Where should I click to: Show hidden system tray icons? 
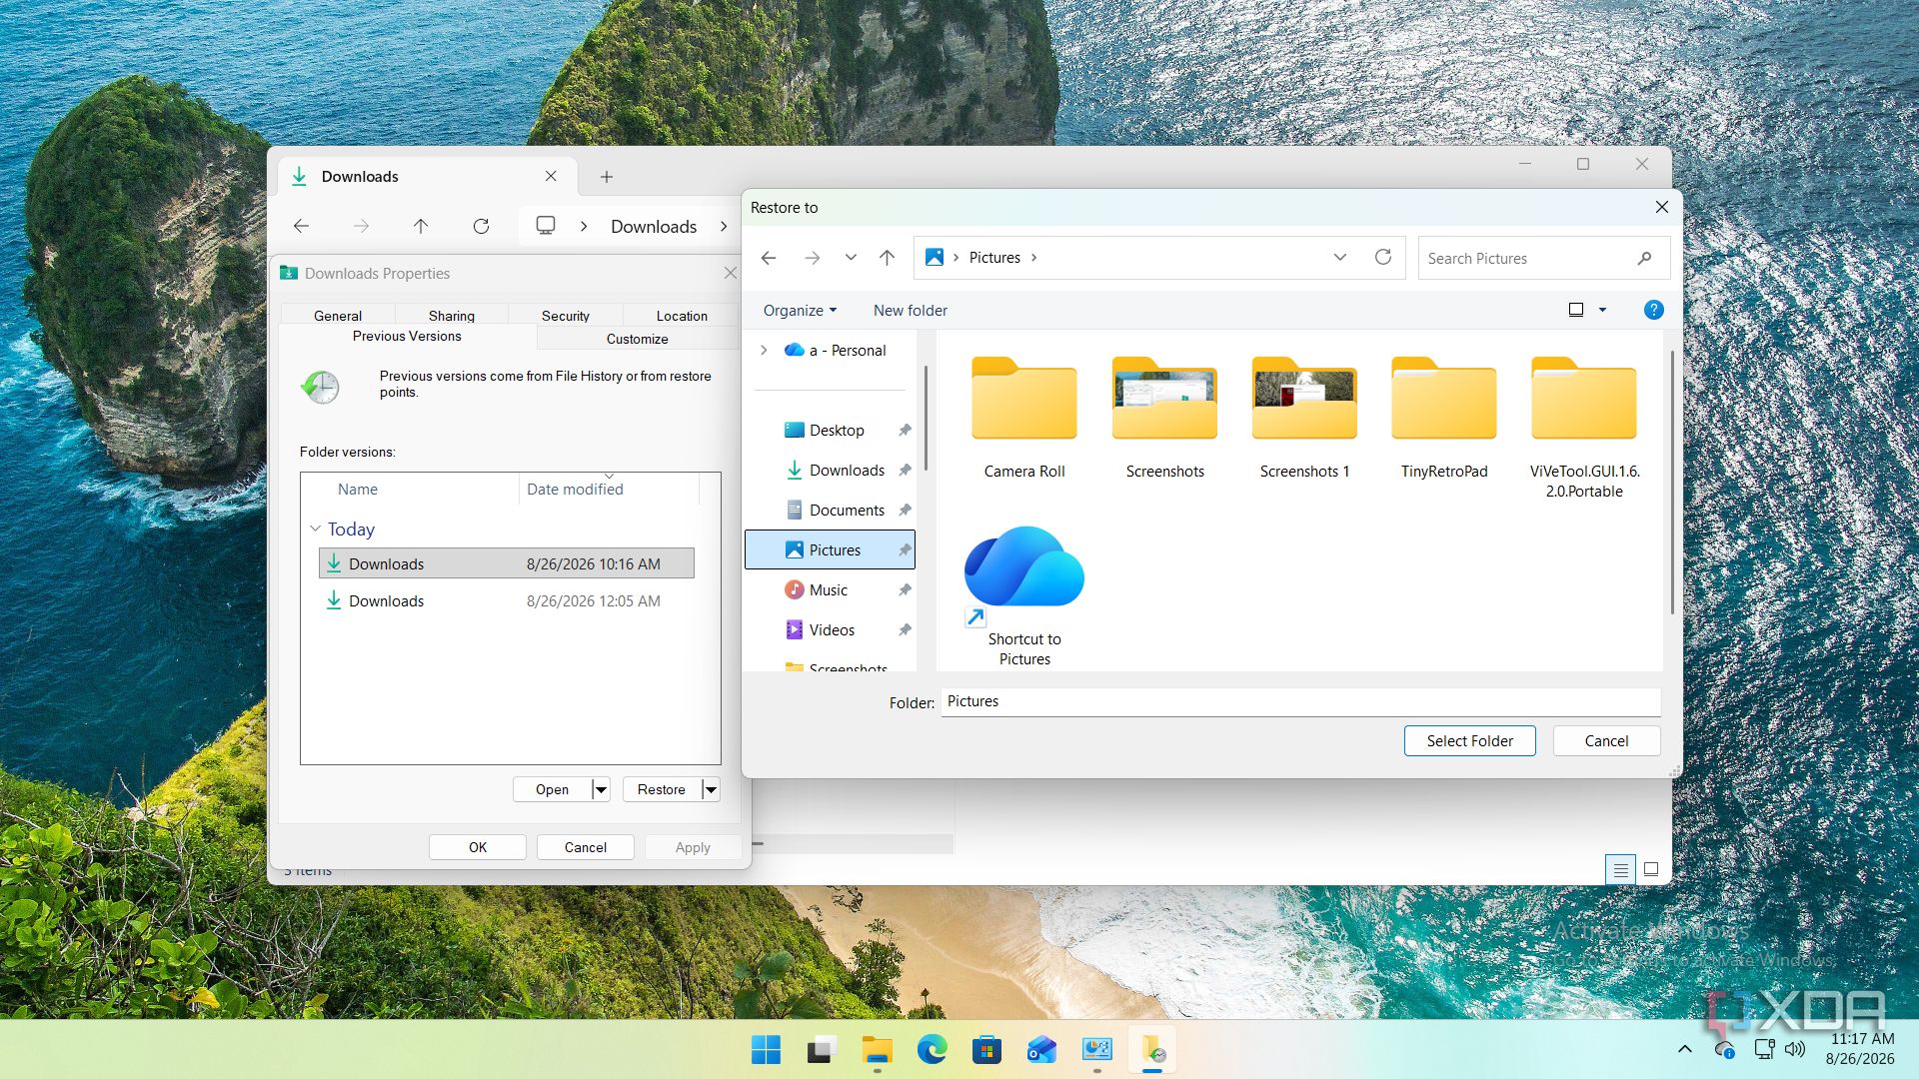coord(1684,1049)
